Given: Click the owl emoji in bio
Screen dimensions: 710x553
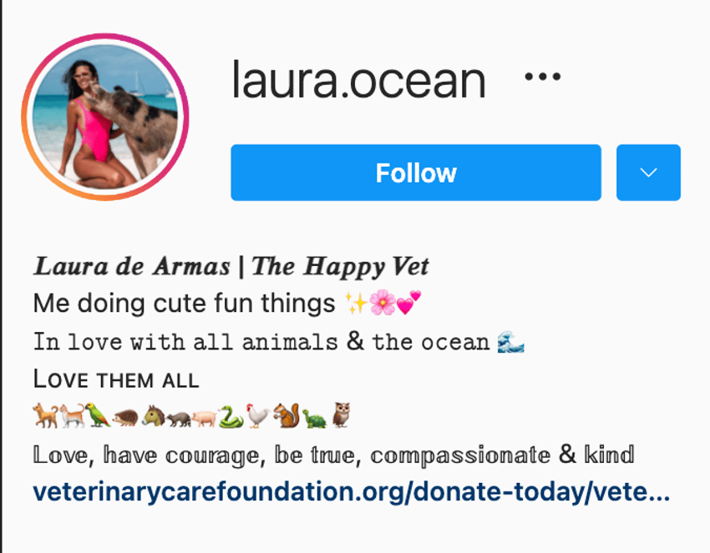Looking at the screenshot, I should [341, 415].
